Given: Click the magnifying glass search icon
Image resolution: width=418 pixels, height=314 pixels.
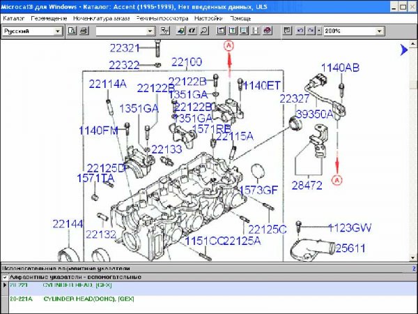Looking at the screenshot, I should (x=203, y=31).
